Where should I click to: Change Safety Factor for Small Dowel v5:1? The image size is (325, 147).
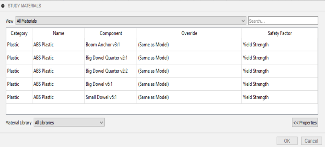280,97
